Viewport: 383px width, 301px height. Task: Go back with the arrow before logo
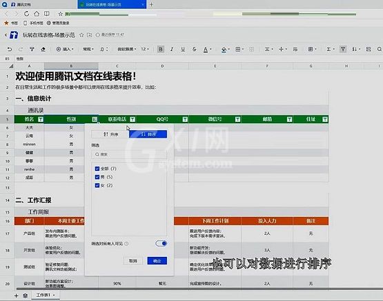[x=6, y=35]
